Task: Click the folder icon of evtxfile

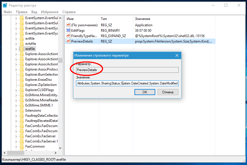Action: click(22, 44)
